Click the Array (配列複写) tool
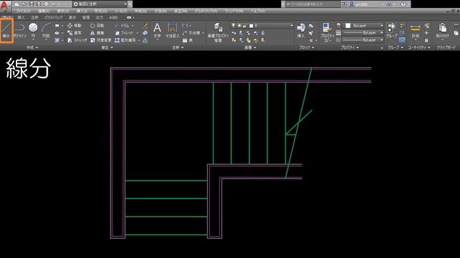Viewport: 460px width, 258px height. [125, 40]
